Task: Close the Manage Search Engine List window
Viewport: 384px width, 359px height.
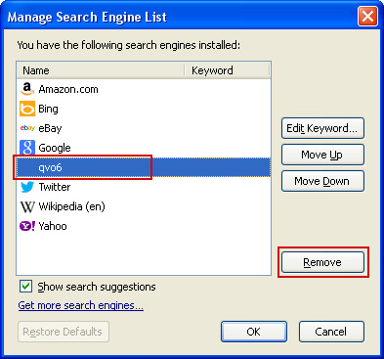Action: 367,17
